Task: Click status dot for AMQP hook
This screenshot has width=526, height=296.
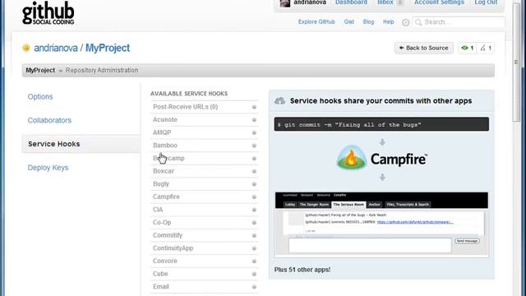Action: point(254,133)
